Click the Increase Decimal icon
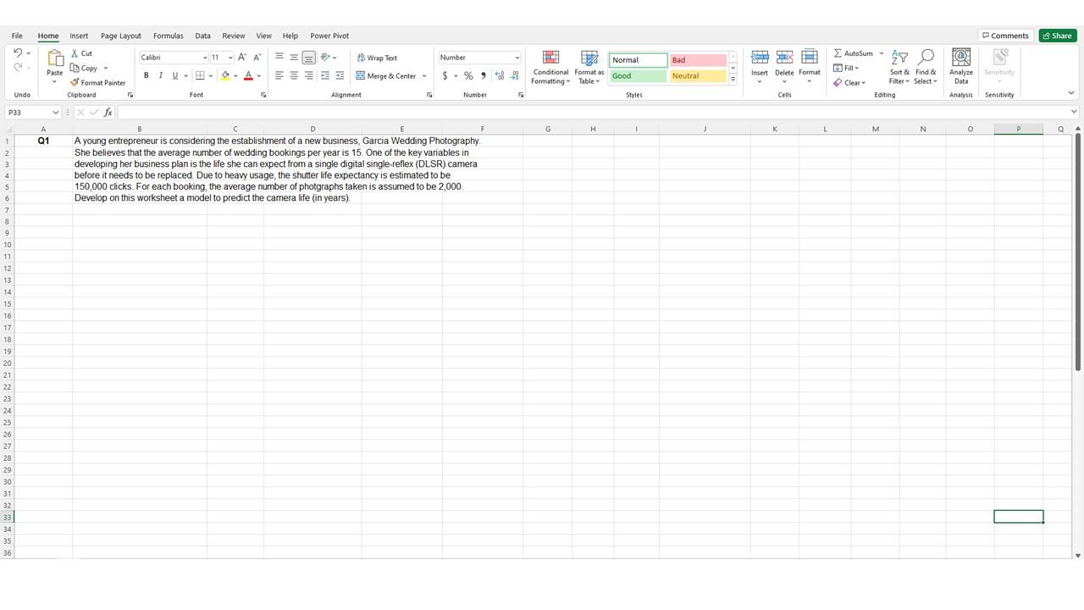 tap(500, 75)
